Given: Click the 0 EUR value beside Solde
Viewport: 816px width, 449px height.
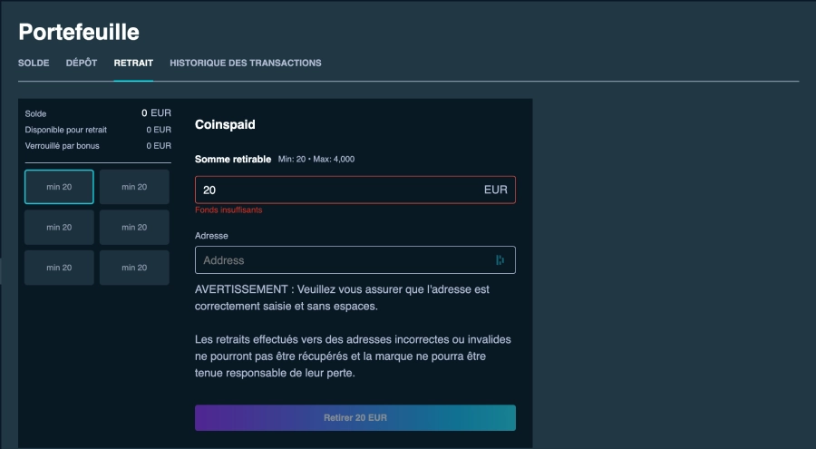Looking at the screenshot, I should [x=156, y=113].
